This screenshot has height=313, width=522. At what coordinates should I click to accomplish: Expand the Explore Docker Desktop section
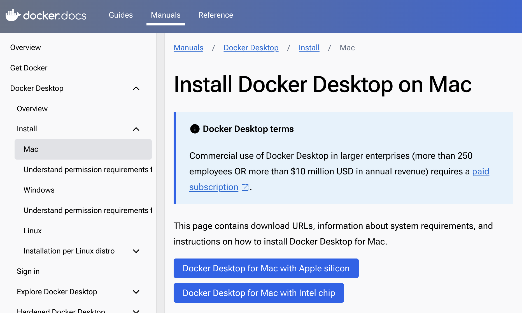136,292
